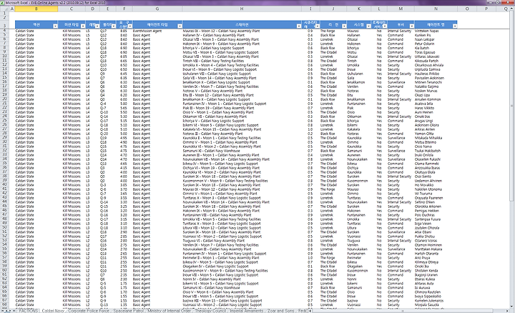Select the 'Petur Oskarin' agent name cell
Viewport: 515px width, 313px height.
pyautogui.click(x=436, y=44)
